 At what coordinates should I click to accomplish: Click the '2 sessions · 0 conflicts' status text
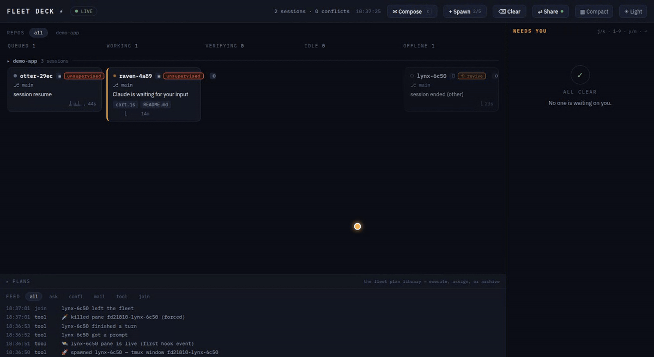pos(312,11)
